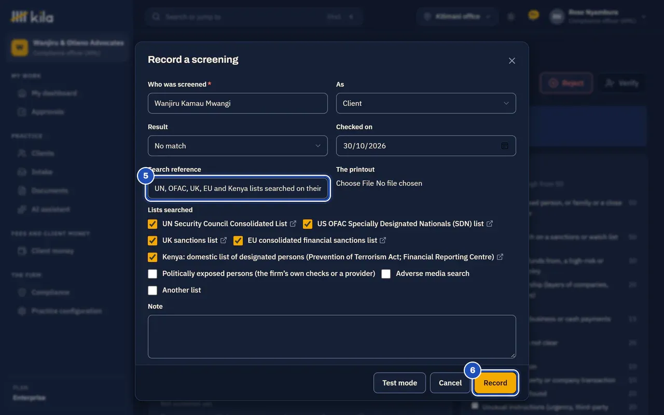This screenshot has width=664, height=415.
Task: Open the UK sanctions list external link icon
Action: tap(224, 240)
